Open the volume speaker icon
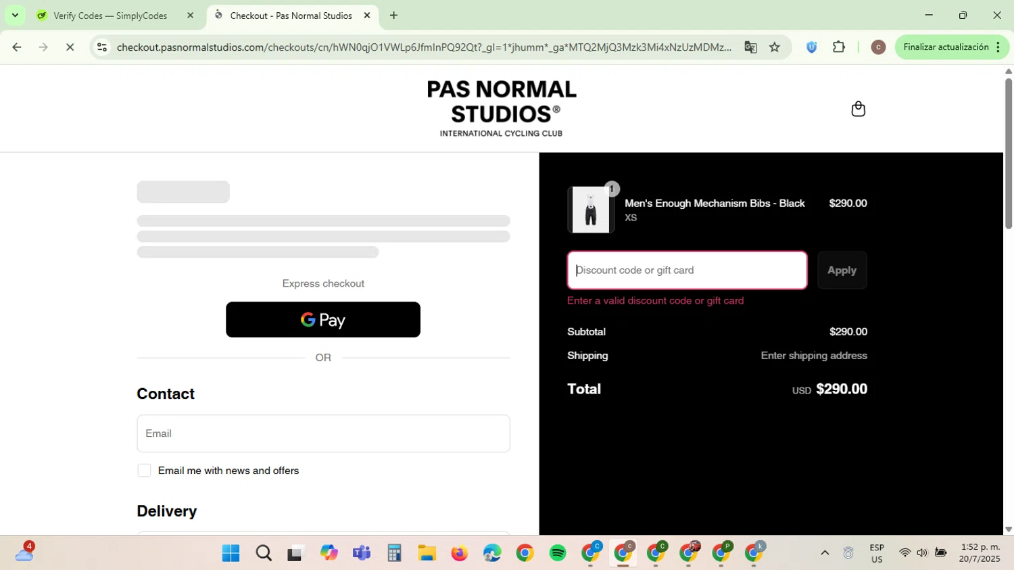 pyautogui.click(x=922, y=553)
